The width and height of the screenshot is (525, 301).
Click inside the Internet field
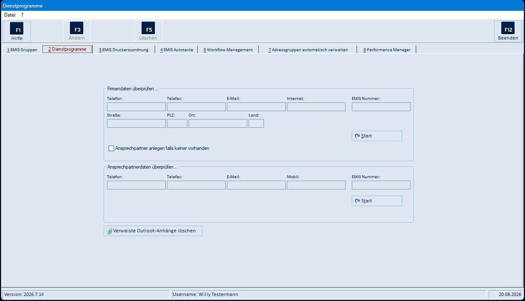pyautogui.click(x=316, y=107)
